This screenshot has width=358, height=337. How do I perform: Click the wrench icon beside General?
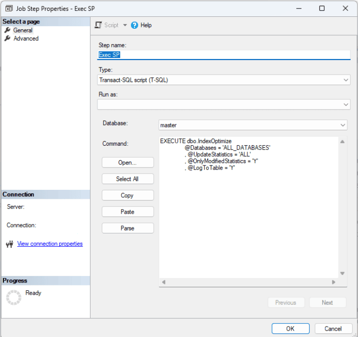(7, 30)
